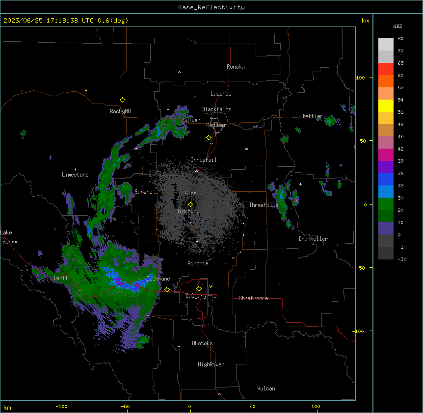Click the slate purple 10-0 dBZ swatch
The height and width of the screenshot is (413, 423).
click(386, 229)
